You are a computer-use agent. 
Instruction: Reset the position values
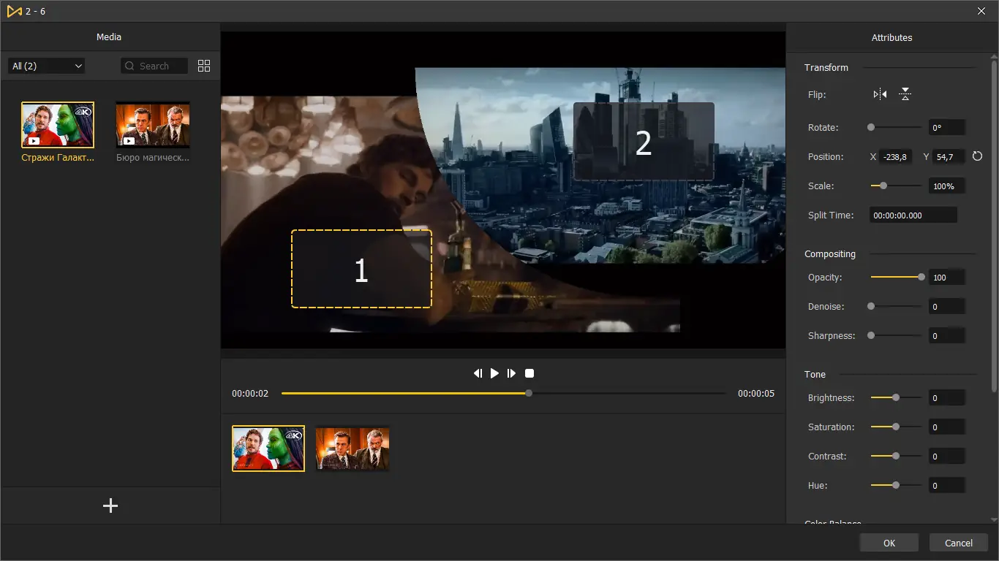pyautogui.click(x=977, y=156)
